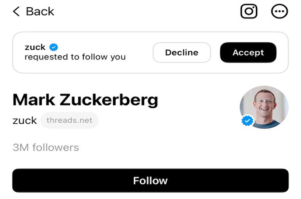
Task: Tap Zuckerberg's last name in the heading
Action: point(108,100)
